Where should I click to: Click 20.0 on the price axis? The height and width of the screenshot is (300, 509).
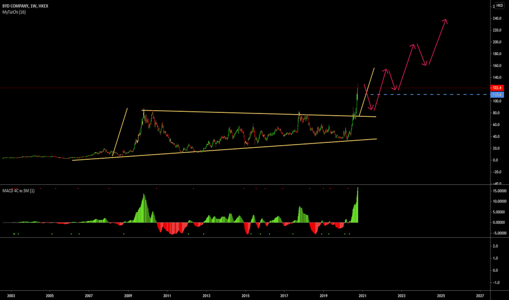(496, 148)
